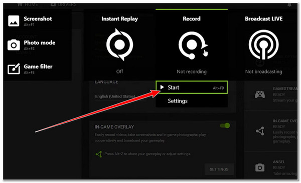The width and height of the screenshot is (301, 183).
Task: Click the green share icon beside Press Alt+Z text
Action: 99,154
